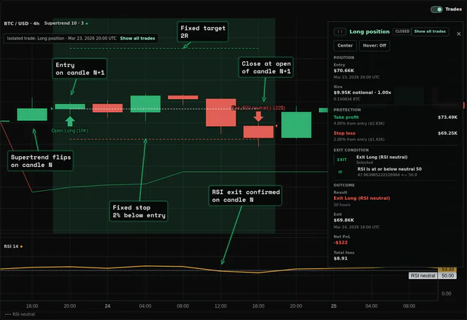
Task: Click the red Exit Long (RSI neutral) result
Action: (x=362, y=198)
